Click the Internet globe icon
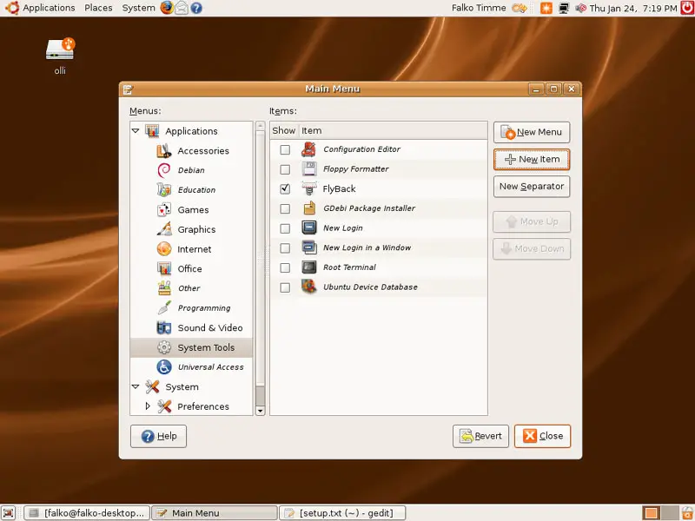Screen dimensions: 695x521 pyautogui.click(x=163, y=249)
